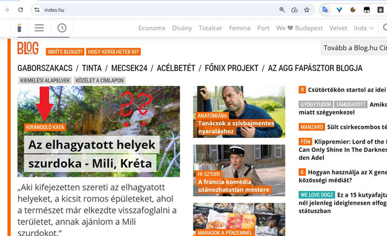The height and width of the screenshot is (236, 387).
Task: Click the blue V-shaped extension icon
Action: (339, 10)
